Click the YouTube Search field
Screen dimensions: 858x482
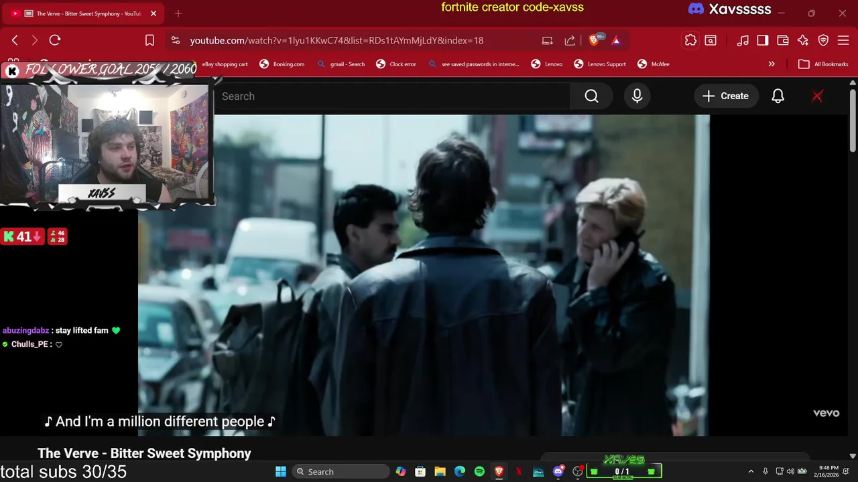pos(392,96)
